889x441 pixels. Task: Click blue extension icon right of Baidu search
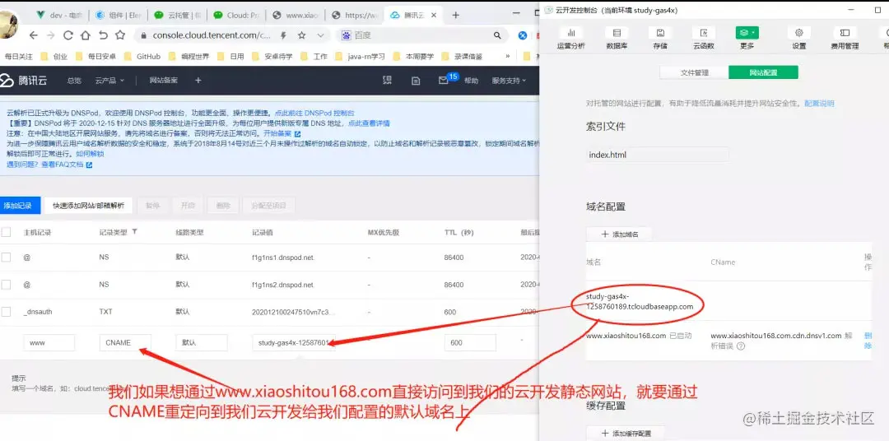[x=523, y=35]
